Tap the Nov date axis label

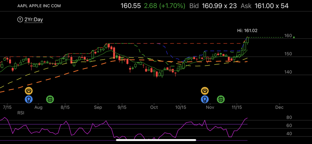tap(210, 107)
